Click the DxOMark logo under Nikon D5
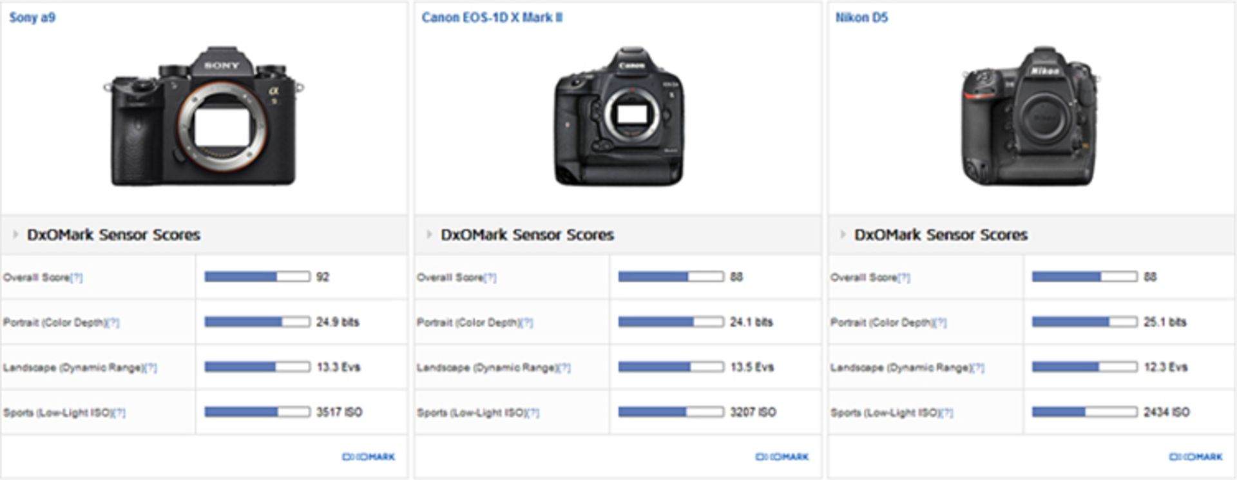Viewport: 1237px width, 480px height. tap(1196, 457)
